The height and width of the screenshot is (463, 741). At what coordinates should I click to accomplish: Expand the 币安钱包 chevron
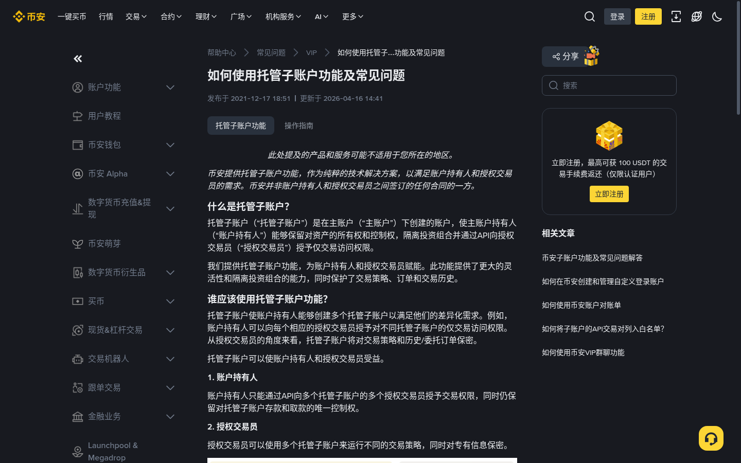[170, 145]
